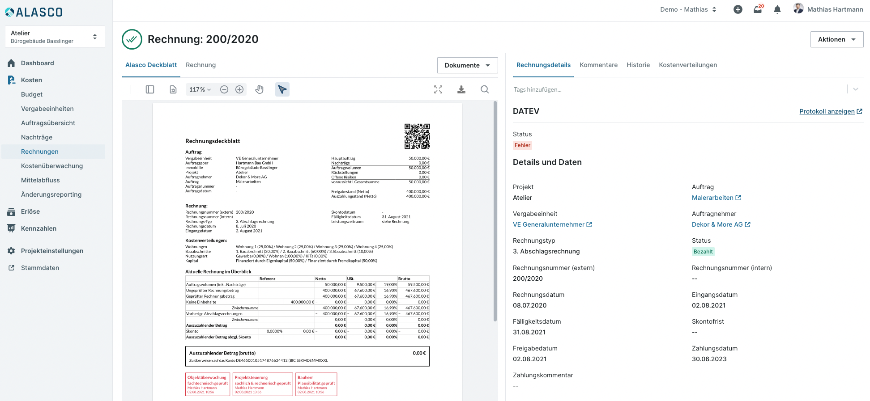The width and height of the screenshot is (870, 401).
Task: Select the pointer selection tool
Action: [x=282, y=89]
